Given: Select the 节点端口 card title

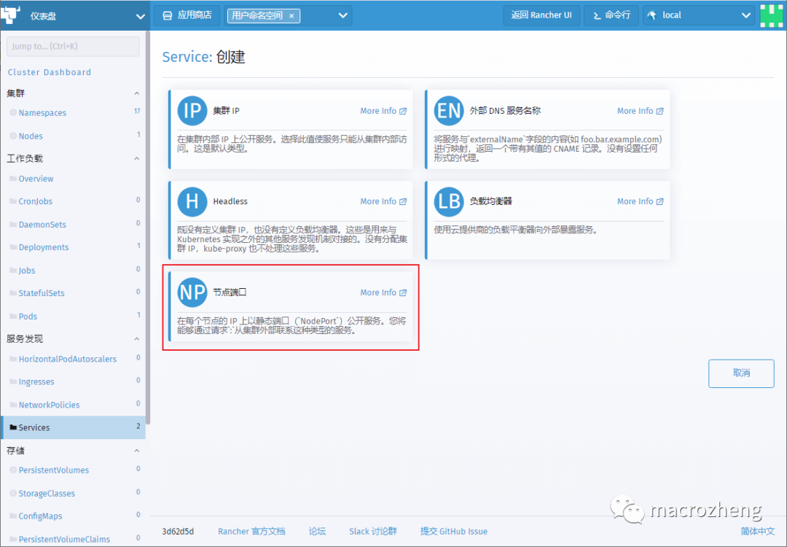Looking at the screenshot, I should coord(230,292).
